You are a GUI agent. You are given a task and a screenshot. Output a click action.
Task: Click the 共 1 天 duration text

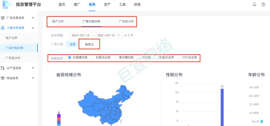129,36
